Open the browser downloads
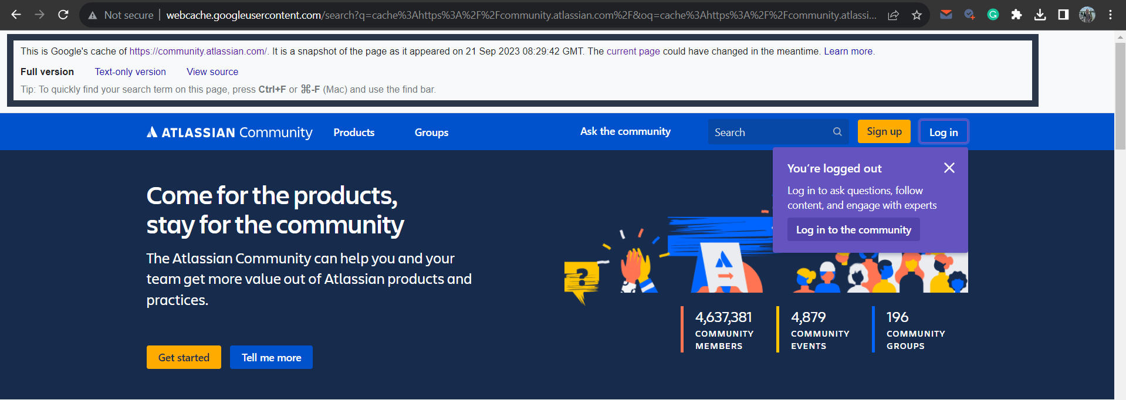The height and width of the screenshot is (400, 1126). (x=1040, y=15)
